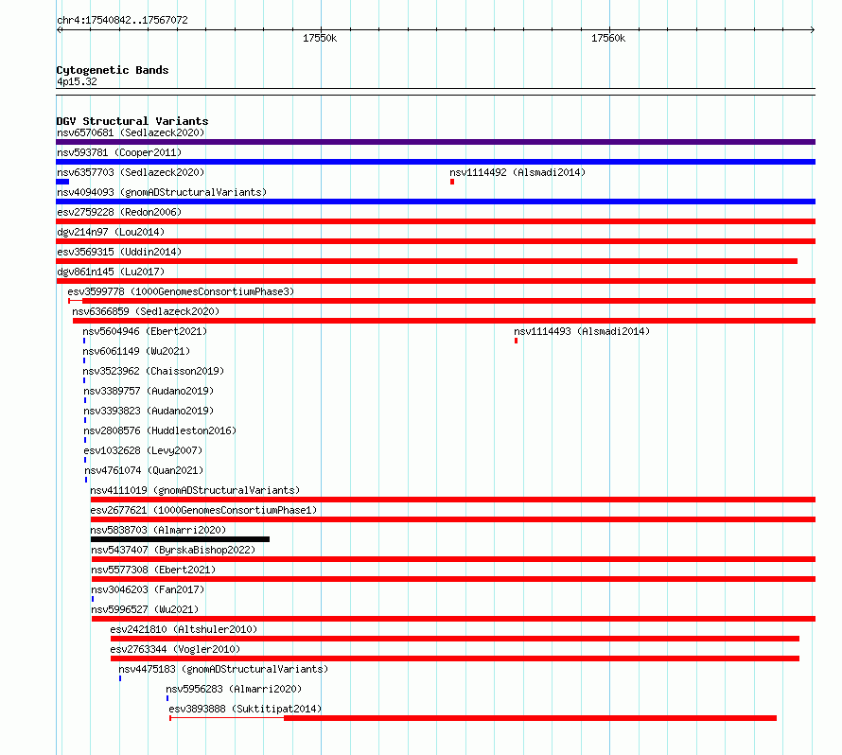The height and width of the screenshot is (755, 842).
Task: Open esv2421810 (Altshuler2010) label
Action: point(184,629)
